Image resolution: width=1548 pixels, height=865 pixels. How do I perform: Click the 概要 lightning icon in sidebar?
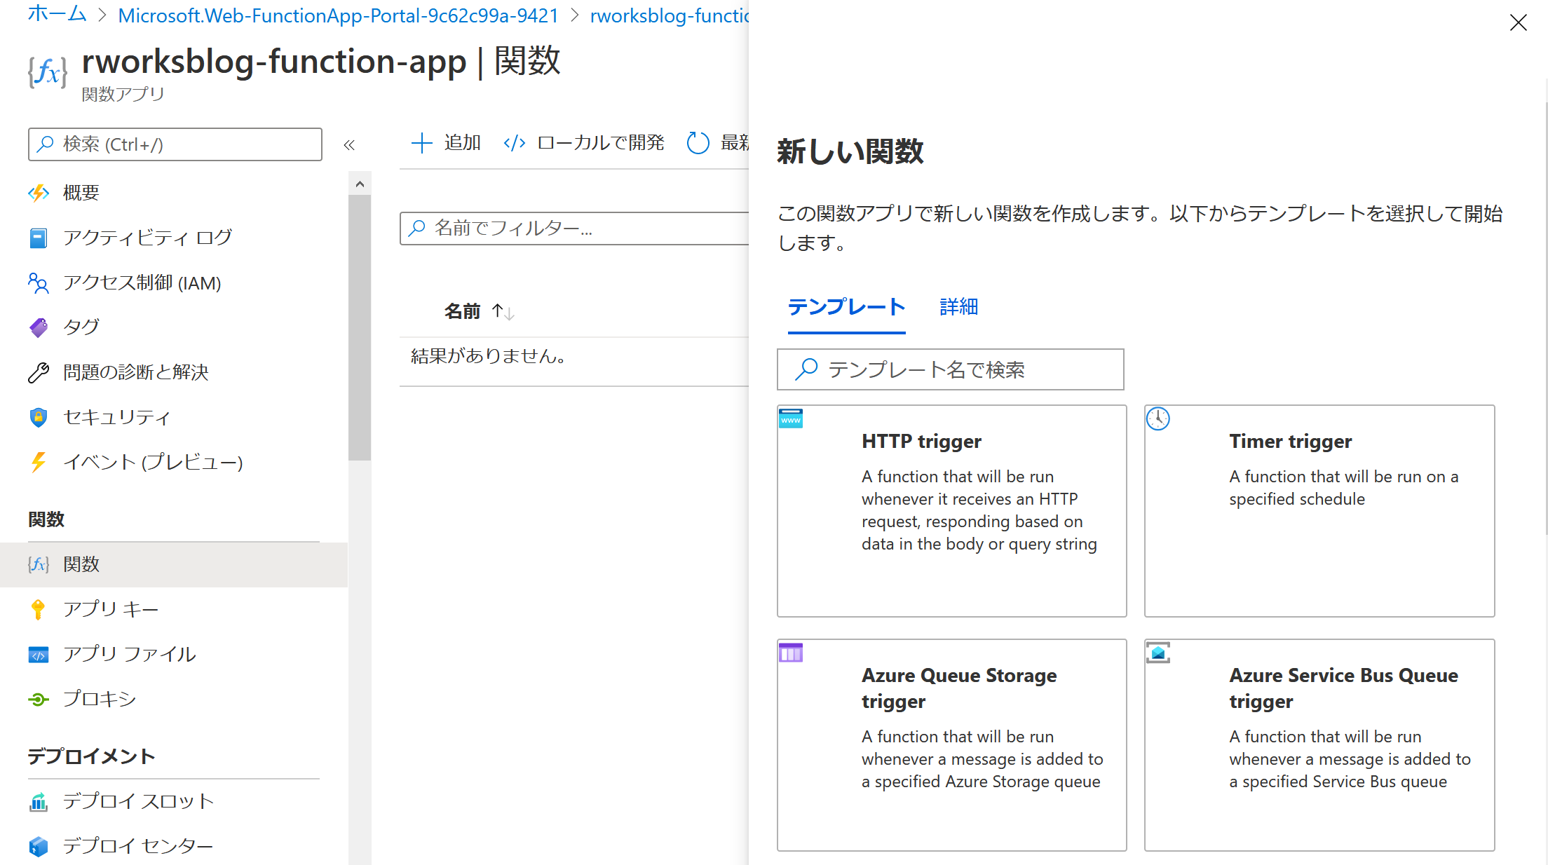pyautogui.click(x=39, y=193)
